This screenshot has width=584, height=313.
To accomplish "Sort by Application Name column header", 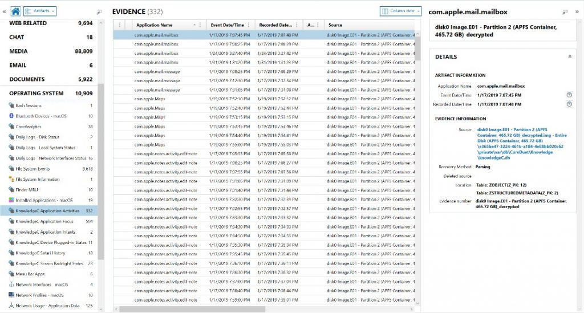I will pyautogui.click(x=154, y=25).
